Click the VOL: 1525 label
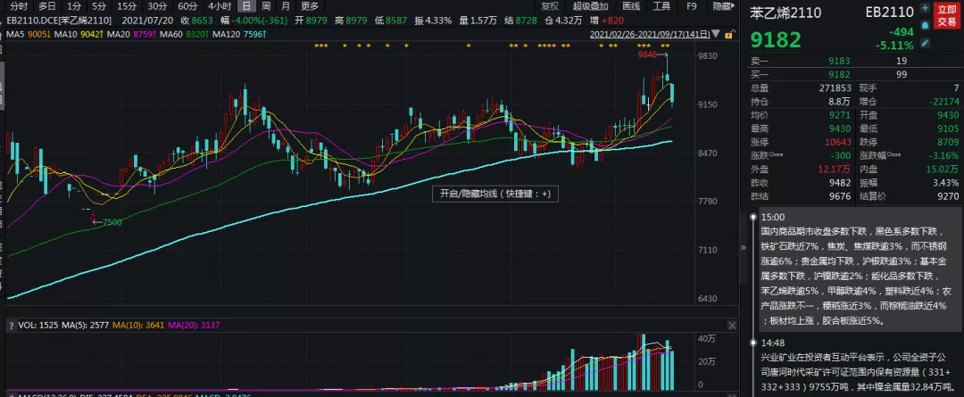This screenshot has width=964, height=397. (x=38, y=325)
